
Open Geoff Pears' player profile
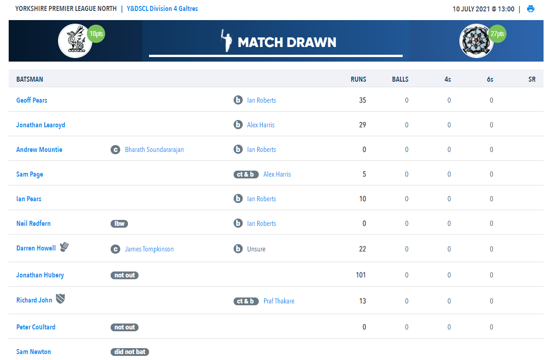(32, 100)
